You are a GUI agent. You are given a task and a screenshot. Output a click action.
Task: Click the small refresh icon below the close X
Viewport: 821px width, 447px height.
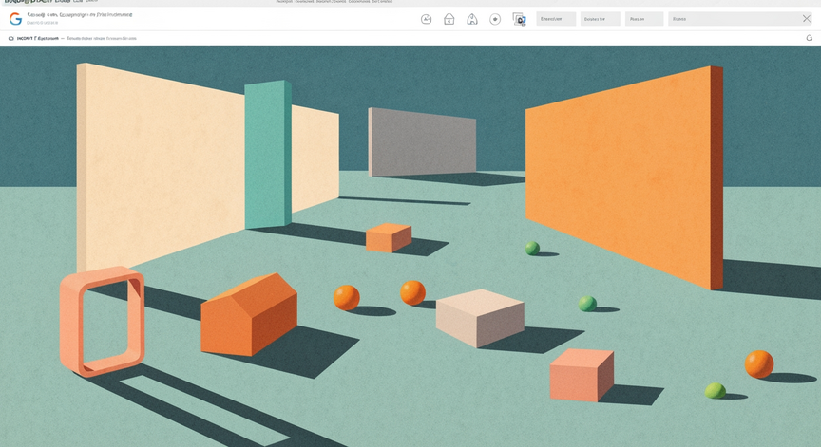(x=809, y=38)
